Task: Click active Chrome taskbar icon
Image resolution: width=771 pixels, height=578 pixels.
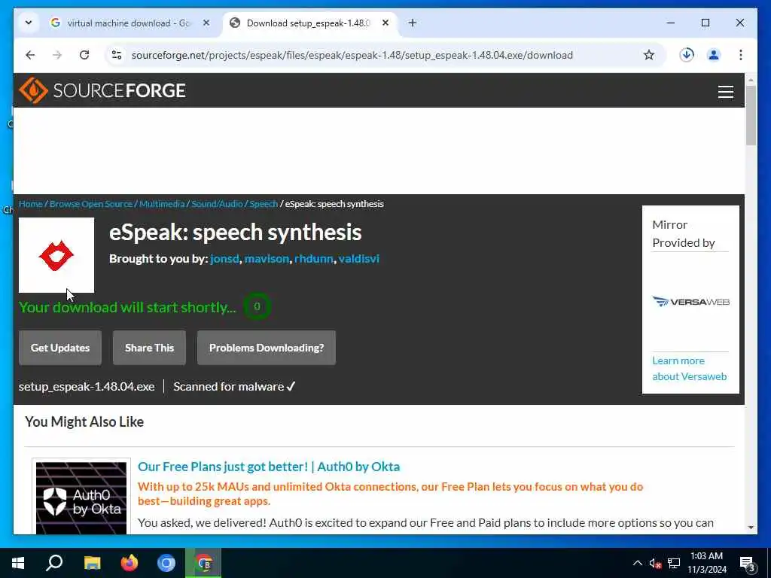Action: [203, 563]
